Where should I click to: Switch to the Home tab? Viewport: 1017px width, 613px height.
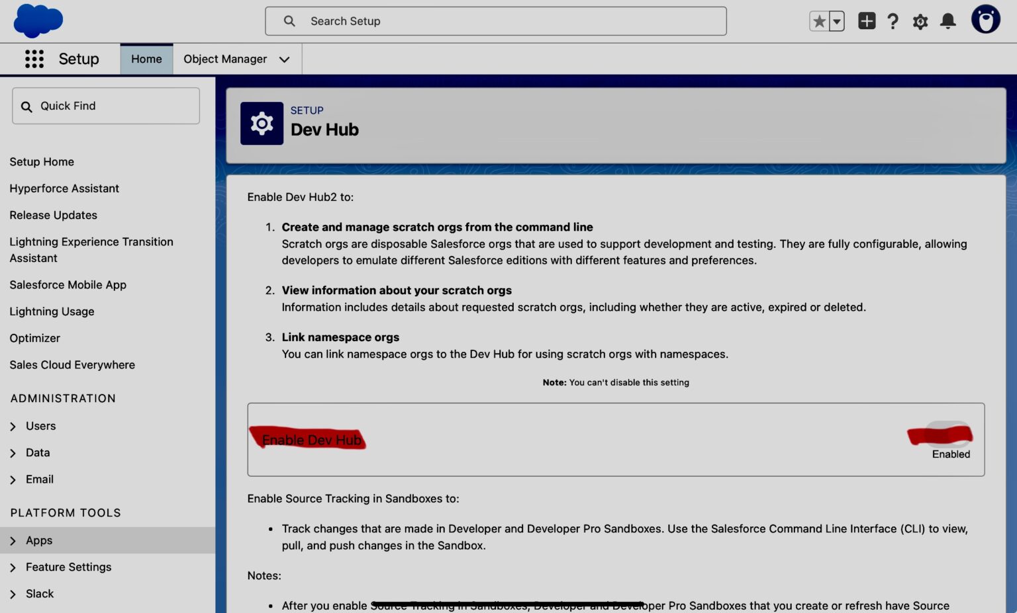tap(146, 59)
